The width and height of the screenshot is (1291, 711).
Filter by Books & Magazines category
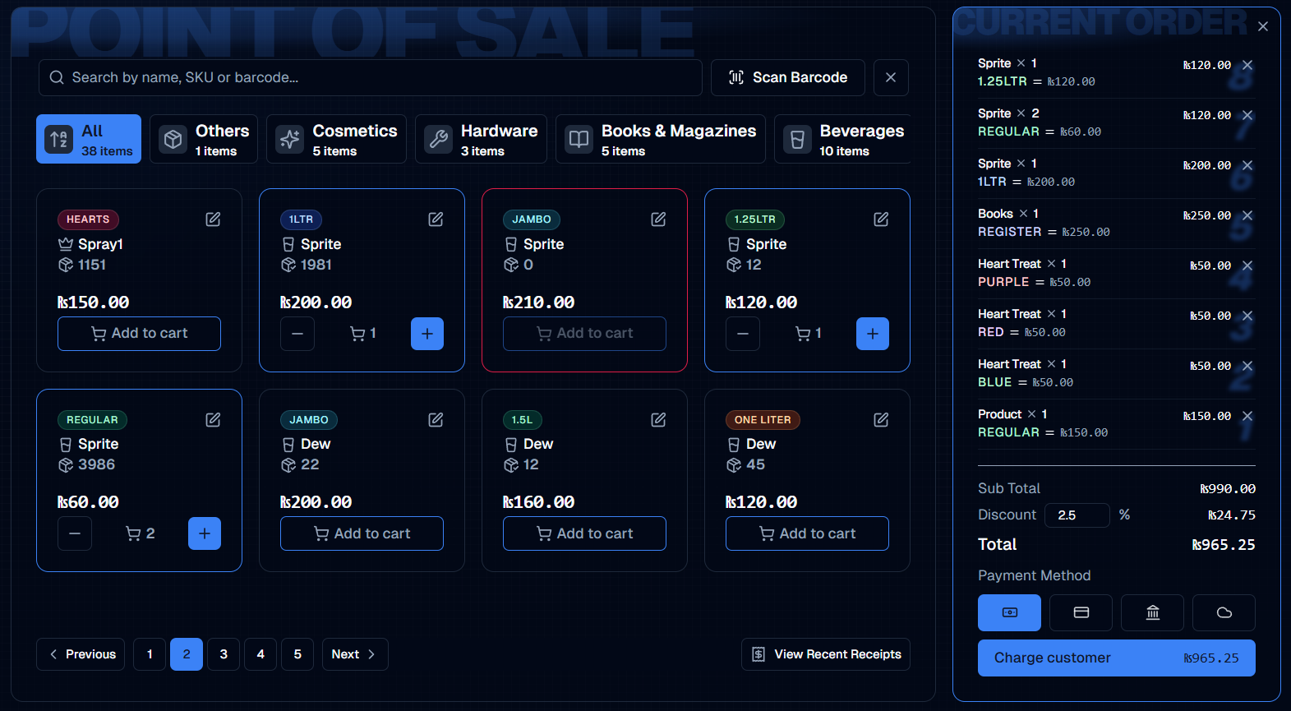click(661, 139)
